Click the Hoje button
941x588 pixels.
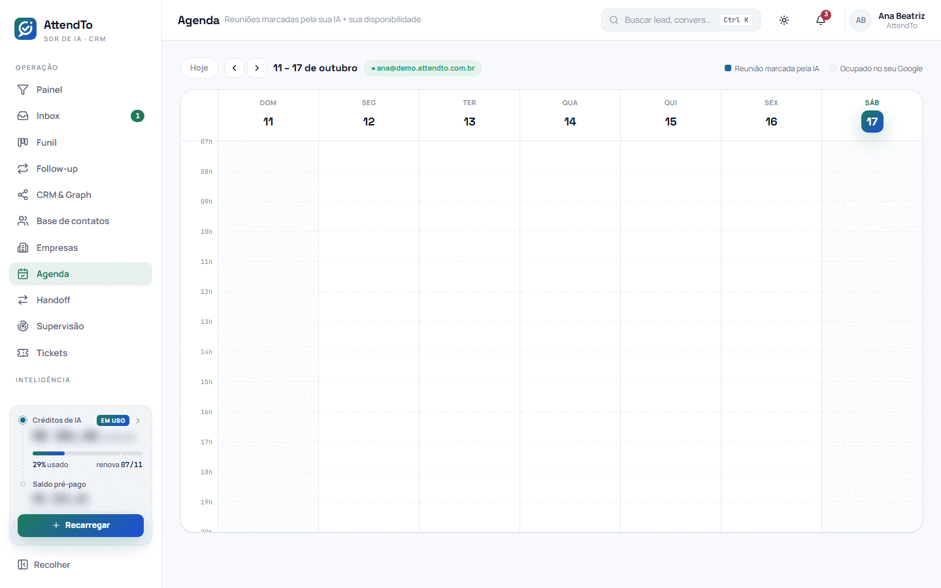tap(199, 68)
